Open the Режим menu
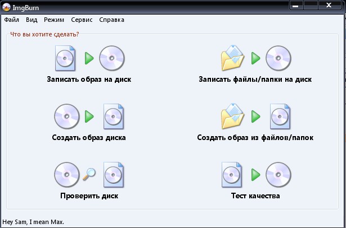Screen dimensions: 346x228 tap(54, 20)
